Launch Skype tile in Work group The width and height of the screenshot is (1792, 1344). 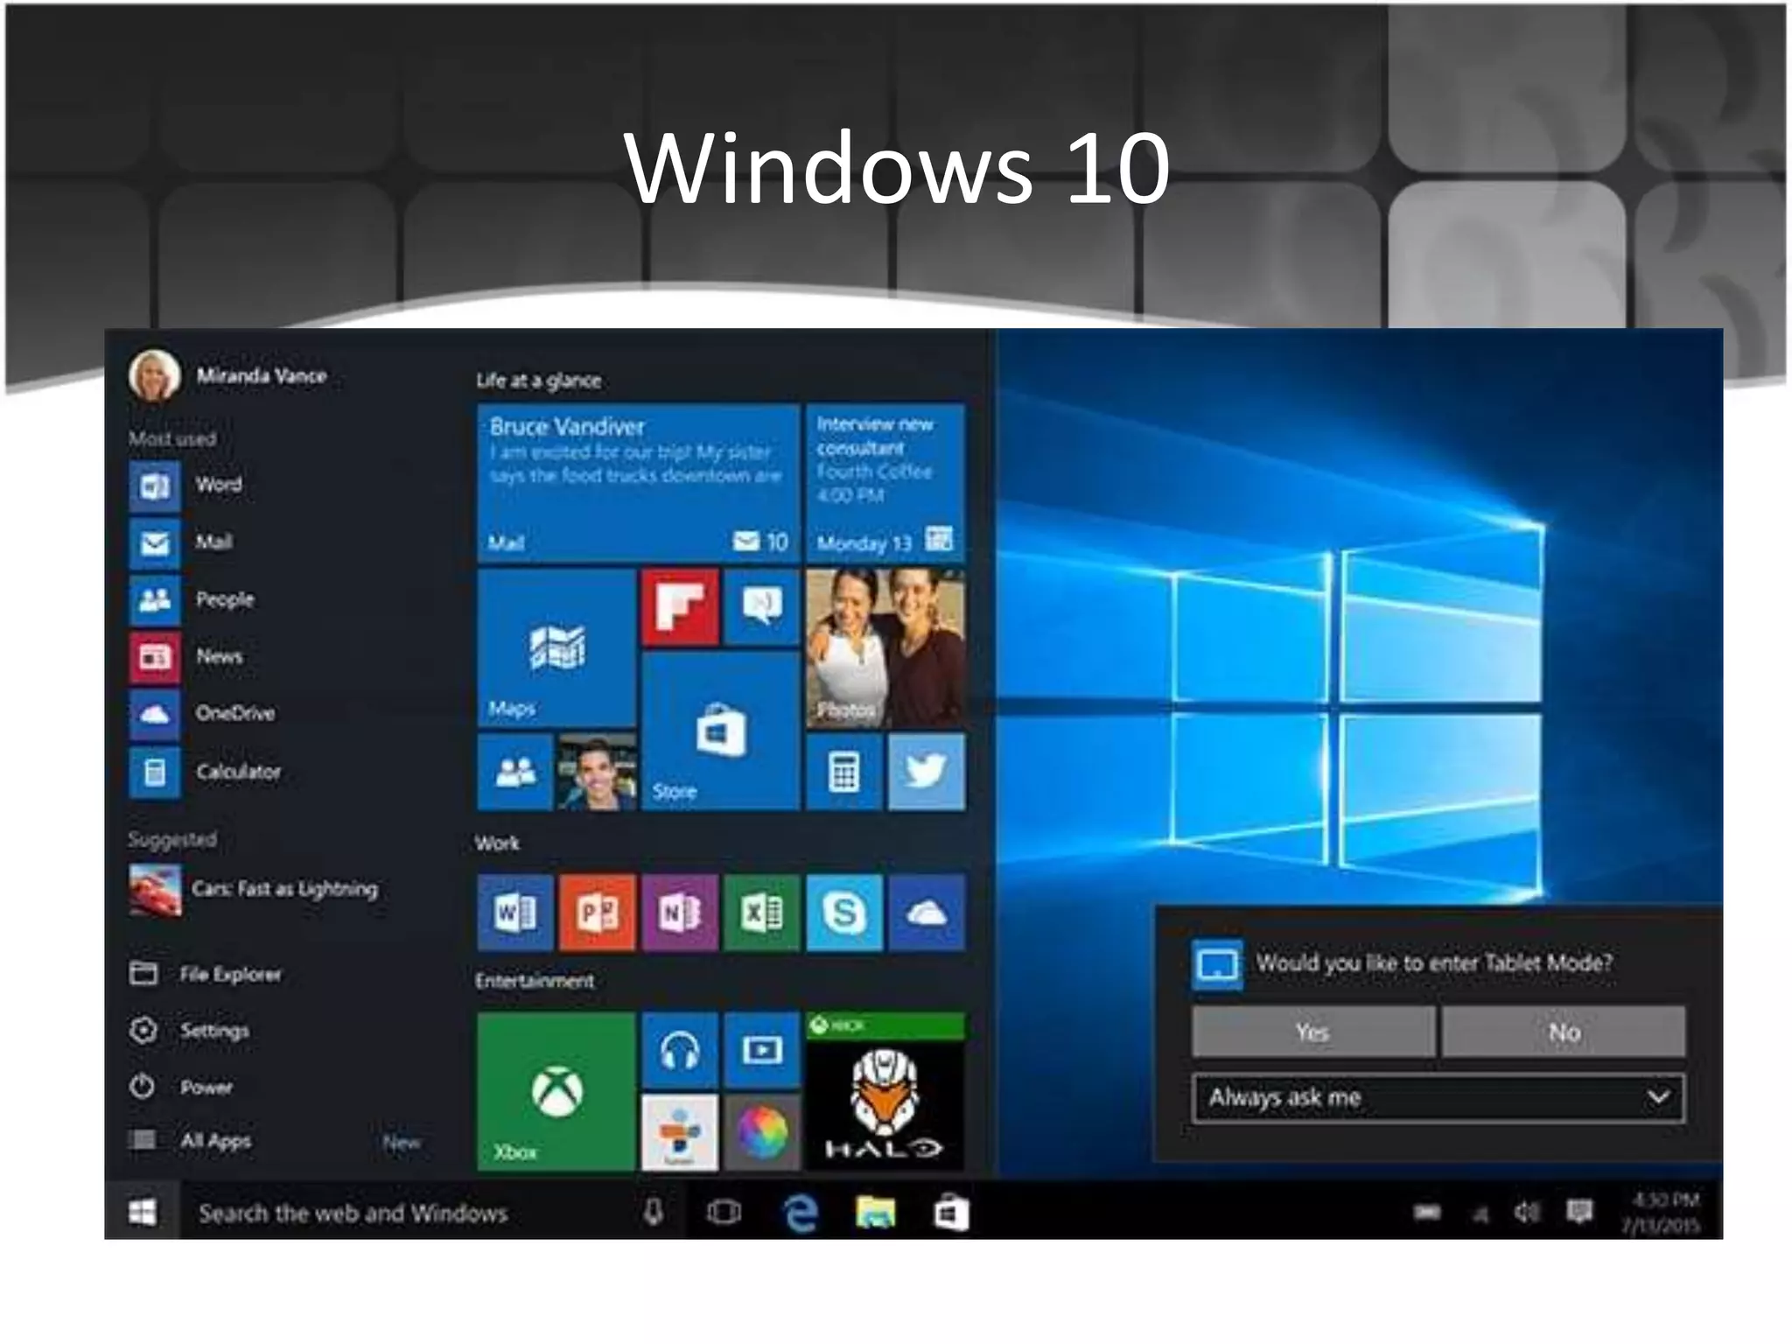point(843,913)
